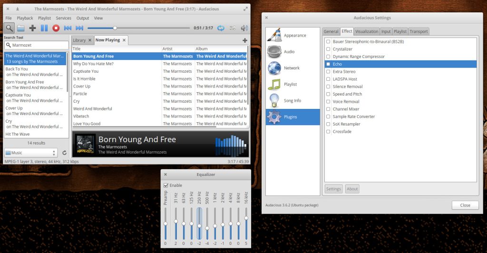487x253 pixels.
Task: Stop playback with the red stop button
Action: click(x=56, y=28)
